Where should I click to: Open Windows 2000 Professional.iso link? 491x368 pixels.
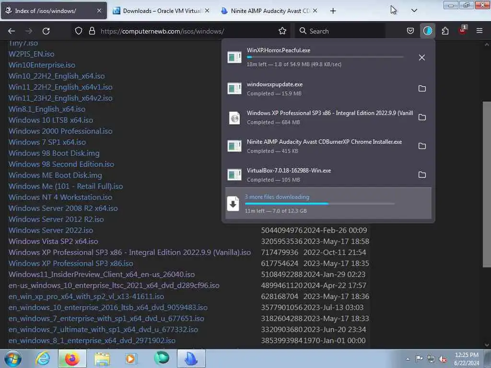[x=60, y=131]
